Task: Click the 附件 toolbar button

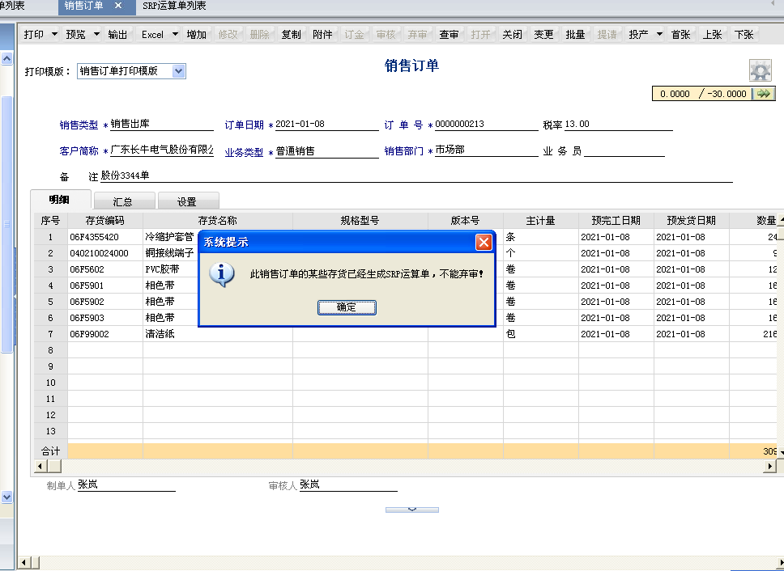Action: pos(322,35)
